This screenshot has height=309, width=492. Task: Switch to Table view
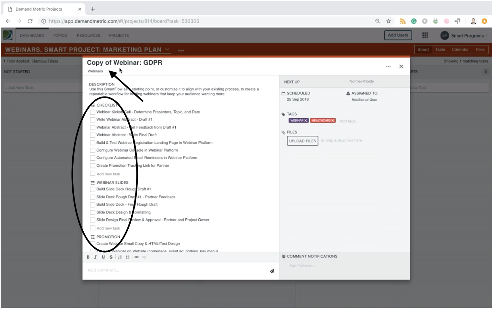pyautogui.click(x=440, y=50)
